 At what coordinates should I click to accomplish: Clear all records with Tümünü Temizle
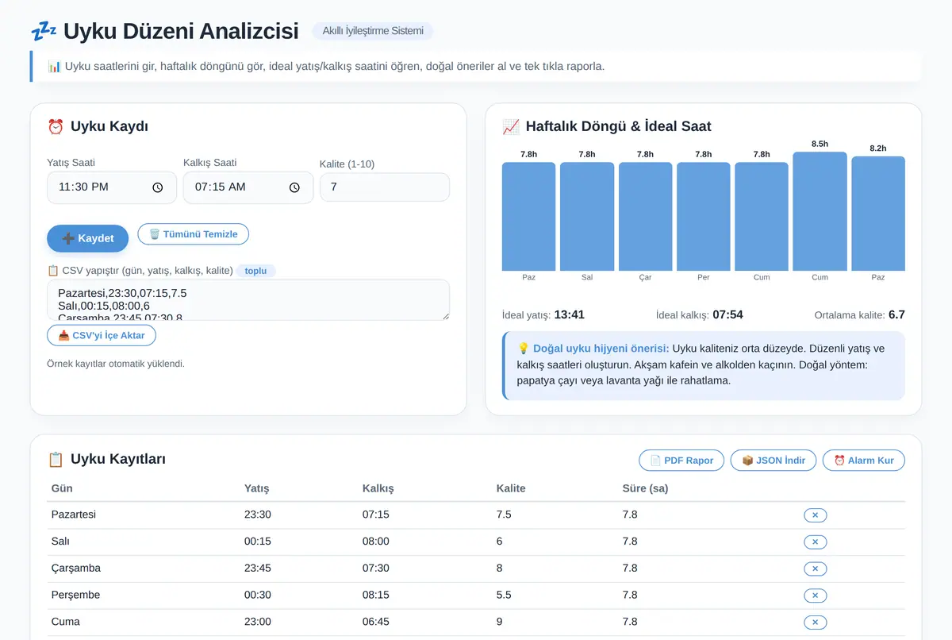[194, 234]
